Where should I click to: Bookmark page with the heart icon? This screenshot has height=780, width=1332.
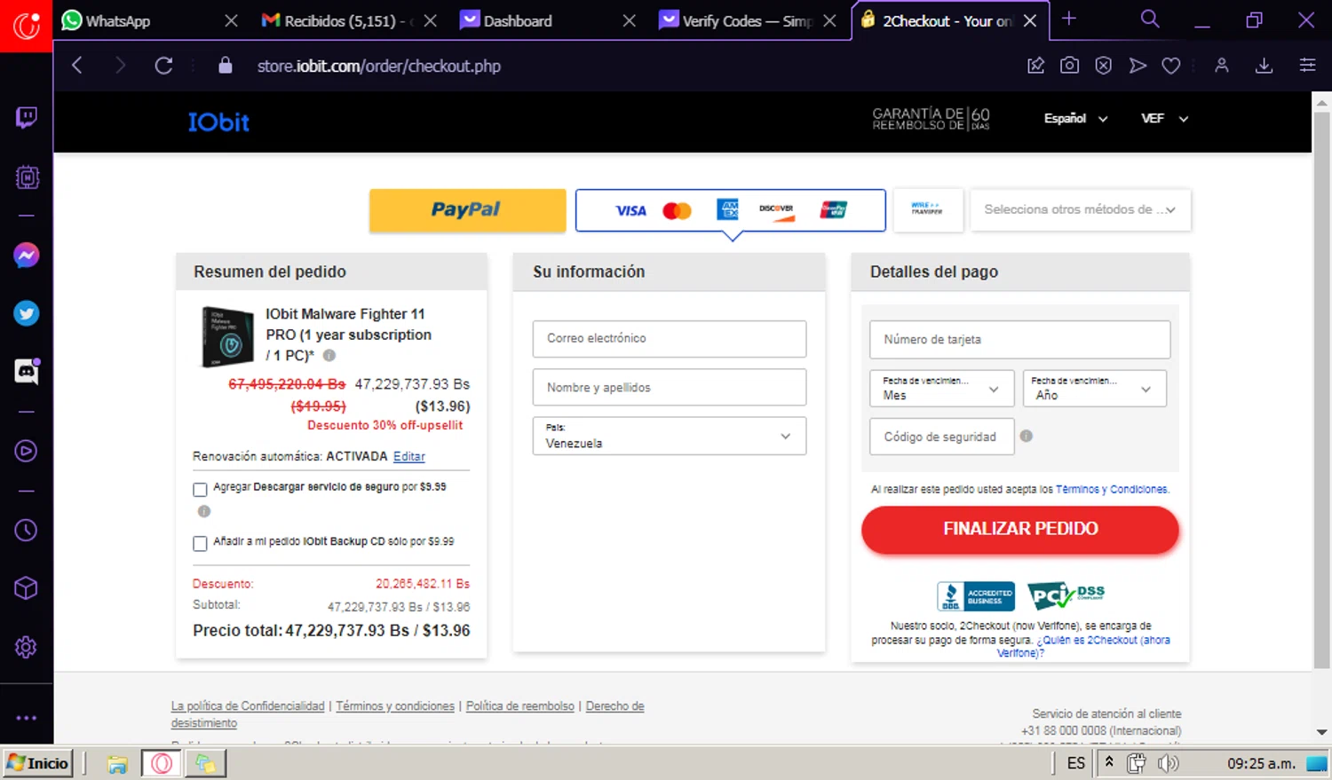[1171, 66]
